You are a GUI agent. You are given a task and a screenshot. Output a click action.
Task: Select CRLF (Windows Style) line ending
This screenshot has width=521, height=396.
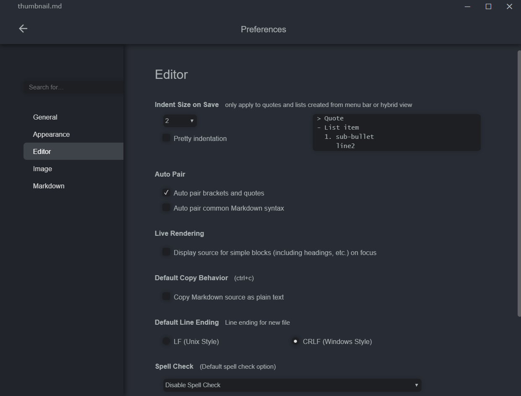click(x=296, y=341)
